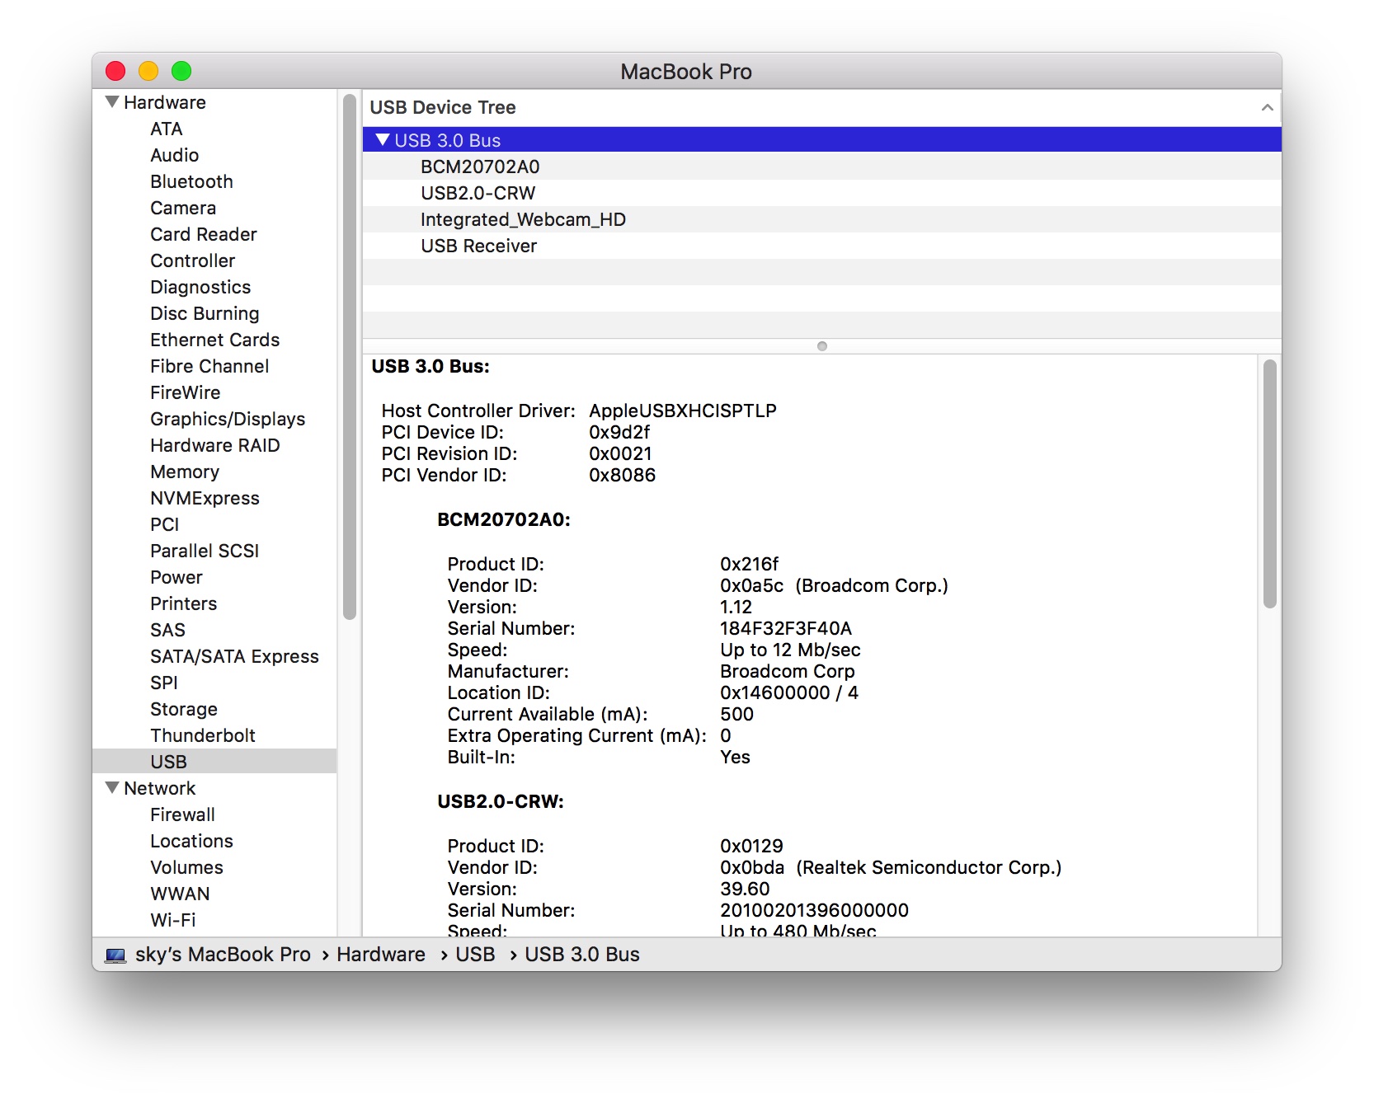Viewport: 1374px width, 1103px height.
Task: Open SATA/SATA Express section
Action: coord(234,656)
